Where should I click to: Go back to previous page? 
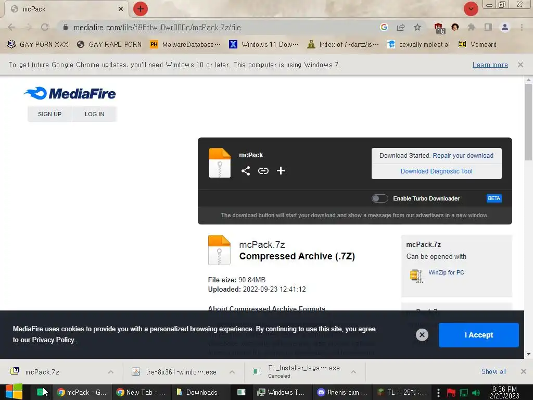tap(11, 27)
